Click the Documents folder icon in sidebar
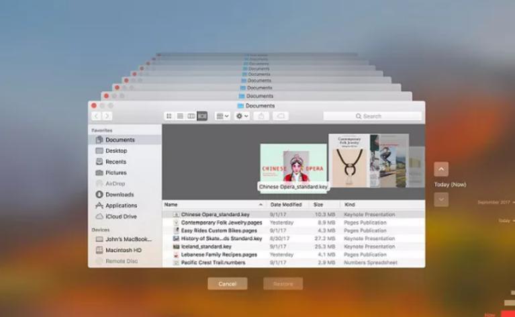Viewport: 515px width, 317px height. pyautogui.click(x=99, y=140)
